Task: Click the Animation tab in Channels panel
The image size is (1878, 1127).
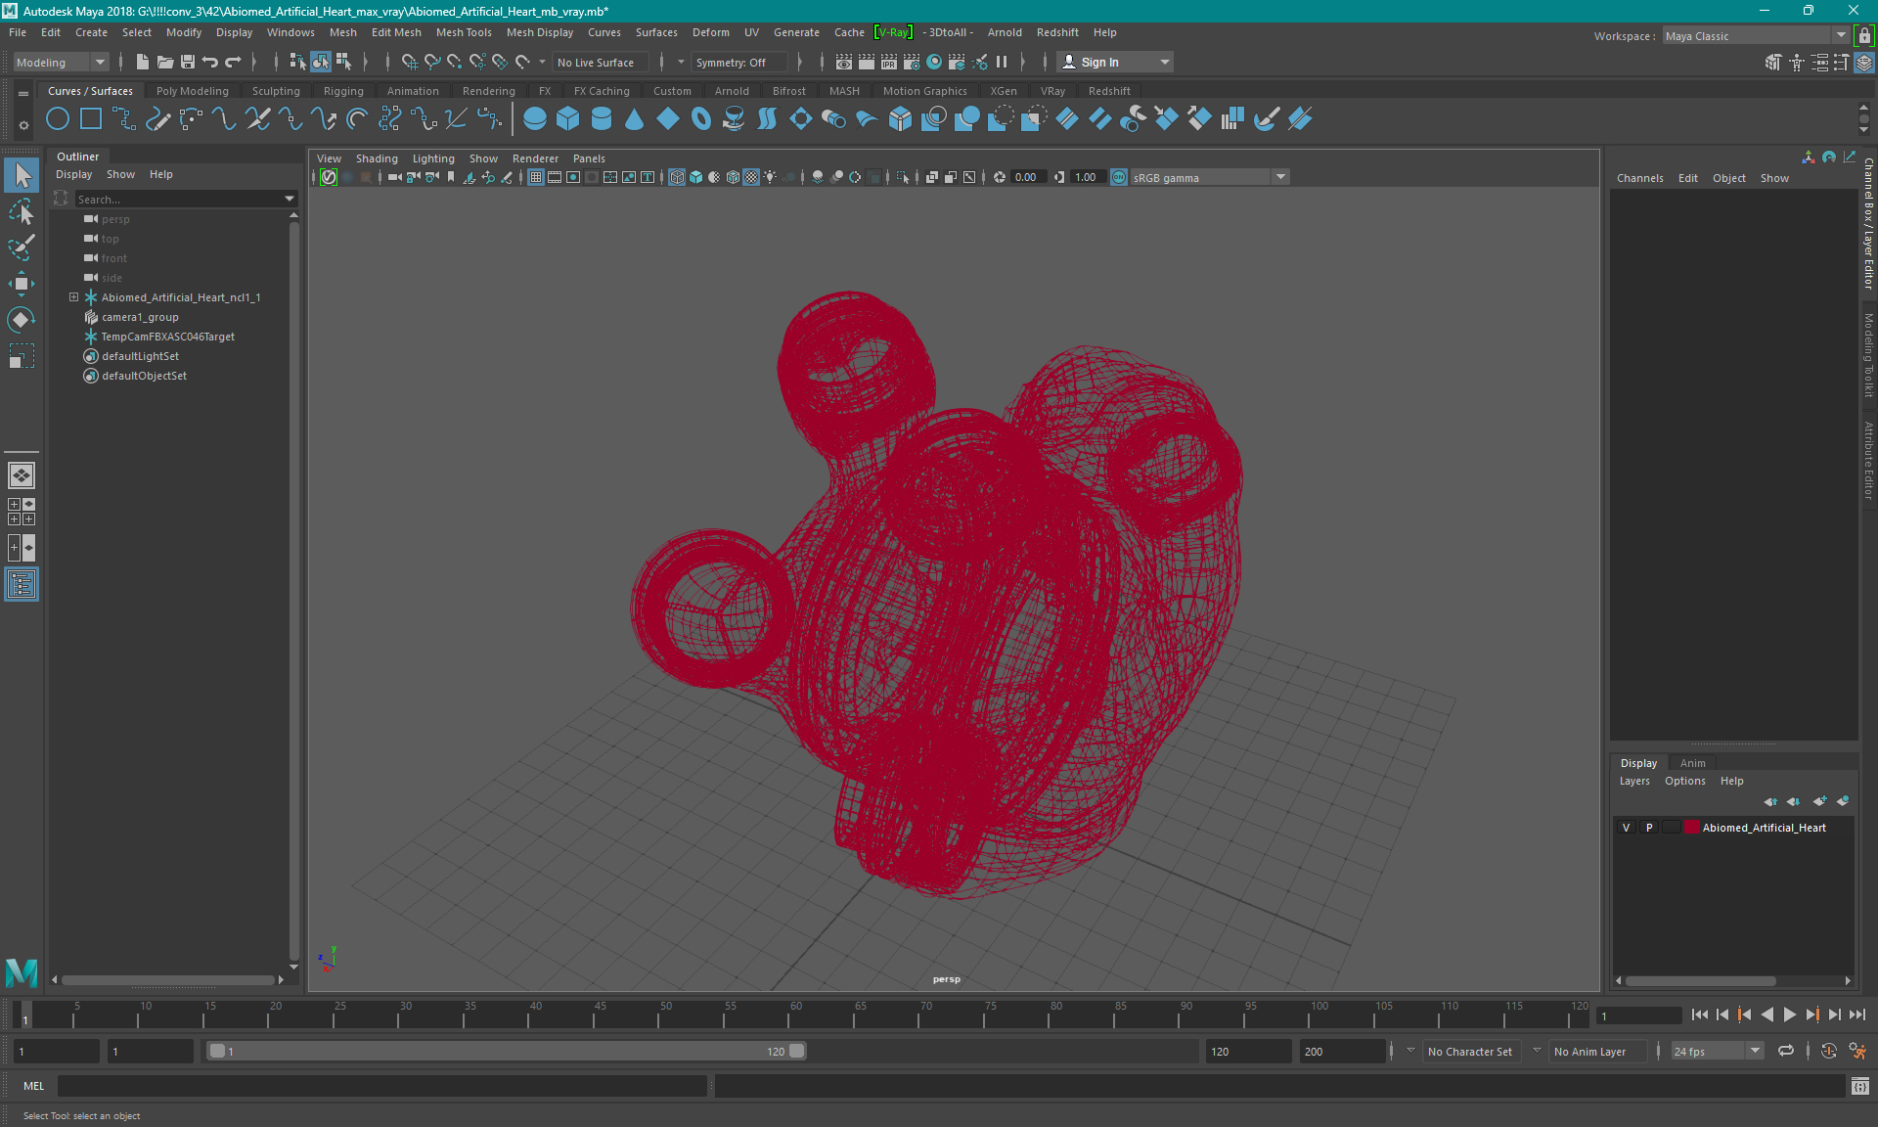Action: pos(1691,762)
